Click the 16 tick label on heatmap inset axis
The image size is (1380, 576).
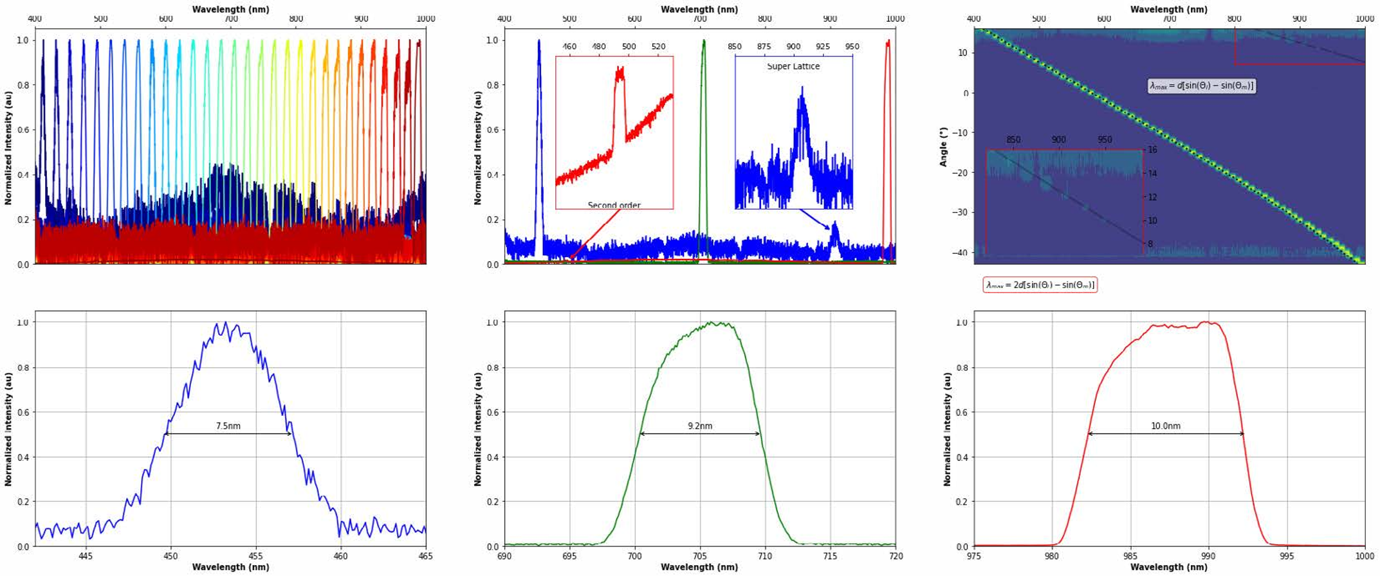click(1152, 150)
